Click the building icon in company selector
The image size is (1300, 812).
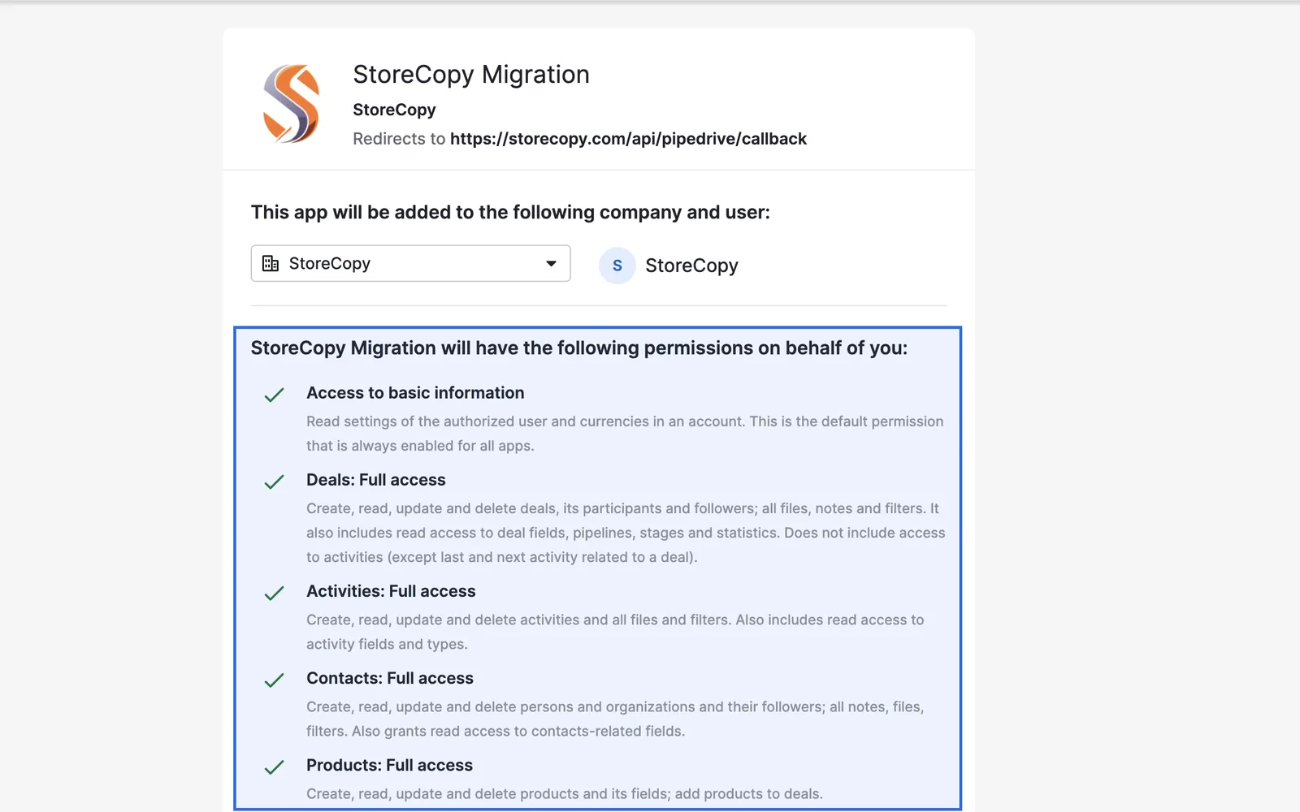pyautogui.click(x=271, y=263)
